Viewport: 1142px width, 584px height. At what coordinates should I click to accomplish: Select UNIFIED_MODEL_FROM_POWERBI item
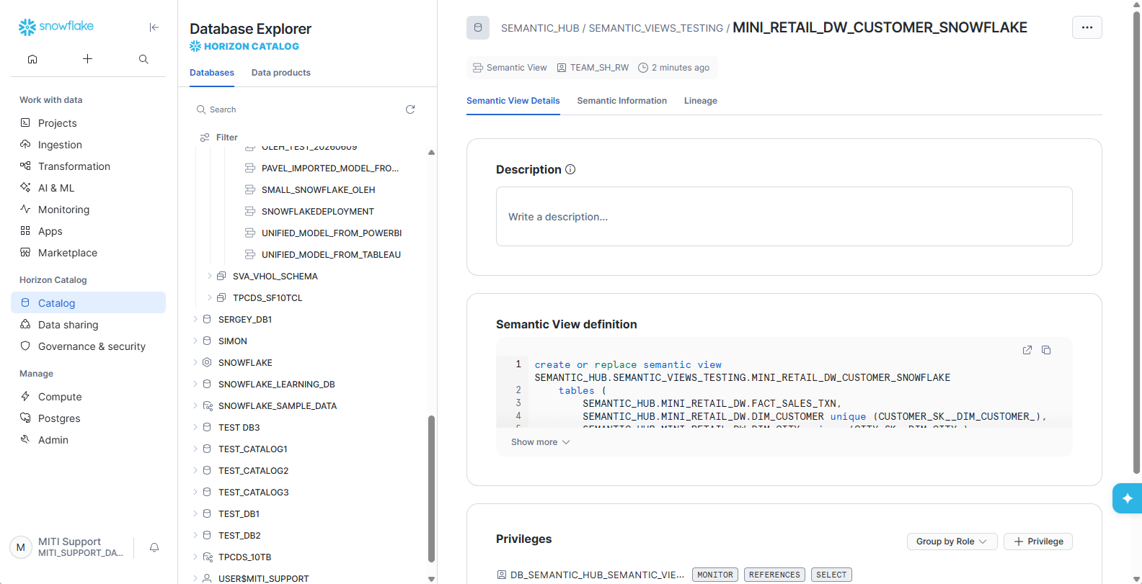(x=324, y=233)
